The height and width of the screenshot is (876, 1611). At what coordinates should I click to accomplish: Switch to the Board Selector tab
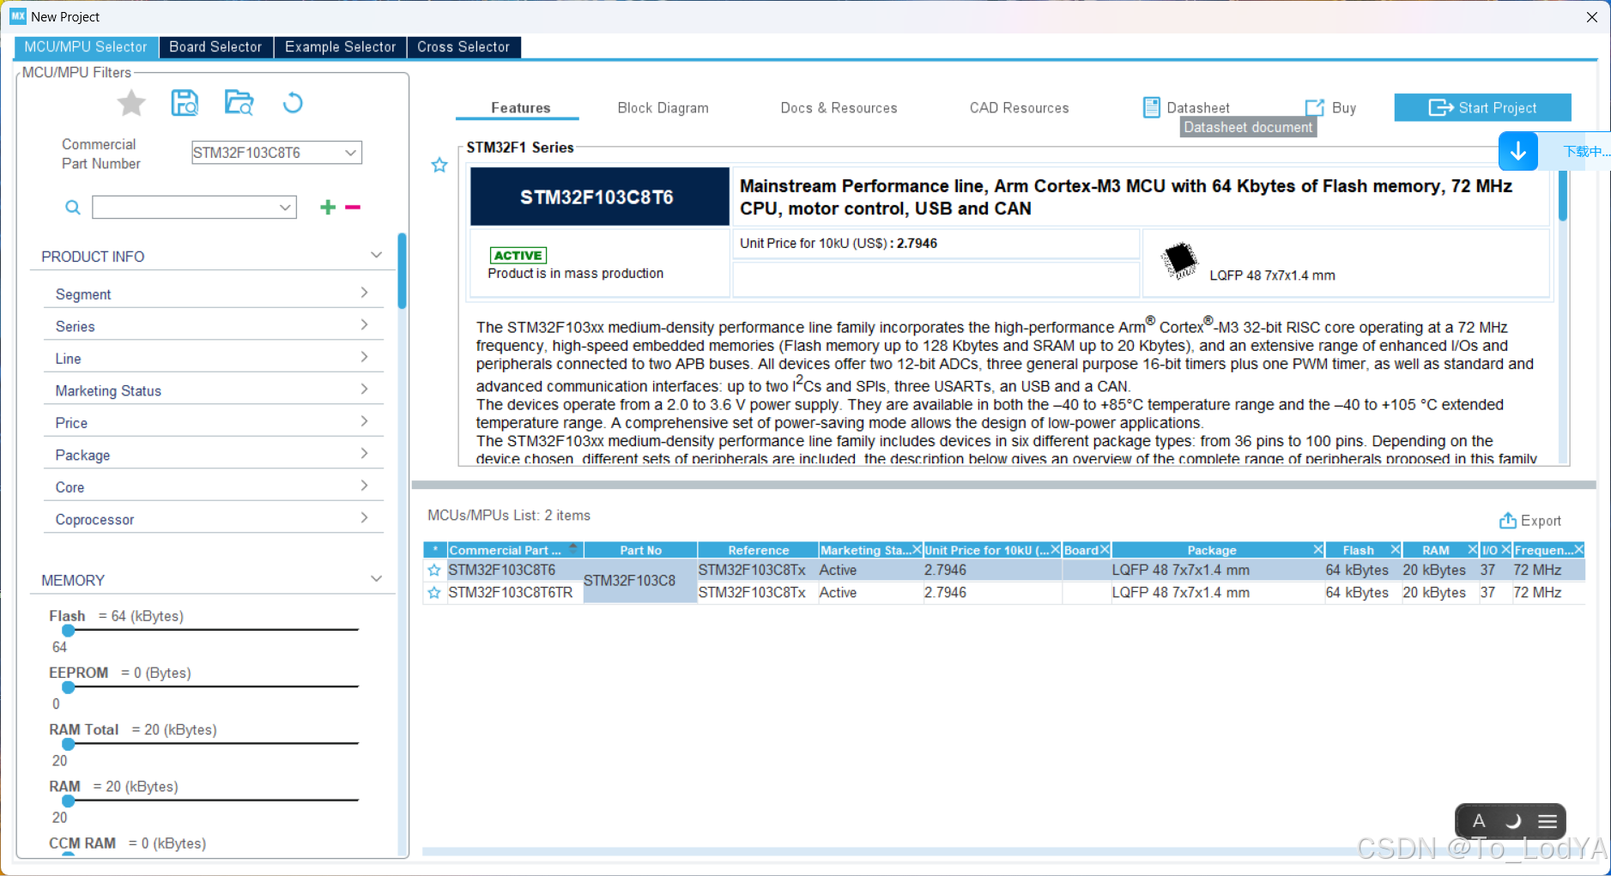[x=215, y=47]
